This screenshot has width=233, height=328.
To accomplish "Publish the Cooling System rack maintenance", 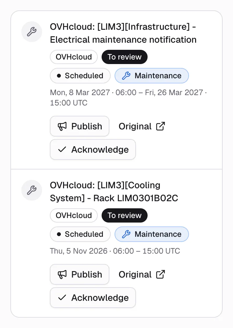I will tap(80, 274).
